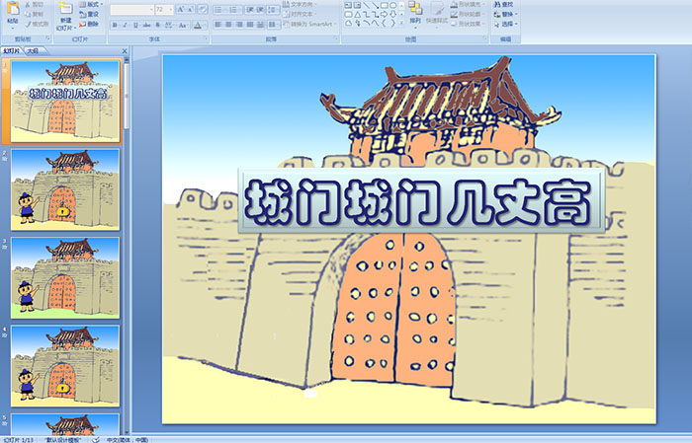The height and width of the screenshot is (443, 692).
Task: Open the character spacing (AV) menu
Action: pyautogui.click(x=169, y=25)
